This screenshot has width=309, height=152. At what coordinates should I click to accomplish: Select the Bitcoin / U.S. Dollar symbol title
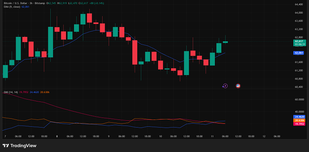pos(15,3)
